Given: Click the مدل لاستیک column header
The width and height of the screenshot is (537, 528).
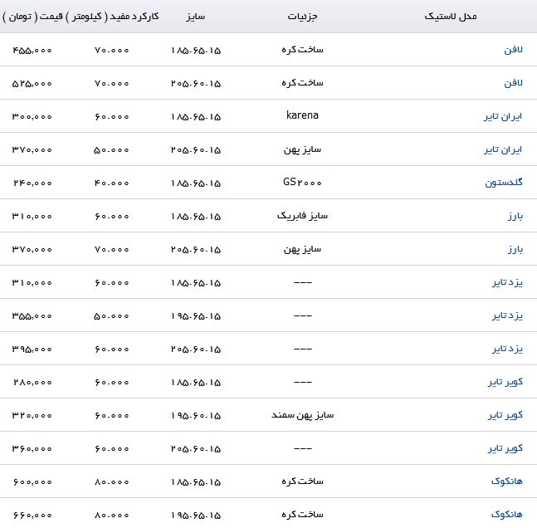Looking at the screenshot, I should tap(451, 17).
